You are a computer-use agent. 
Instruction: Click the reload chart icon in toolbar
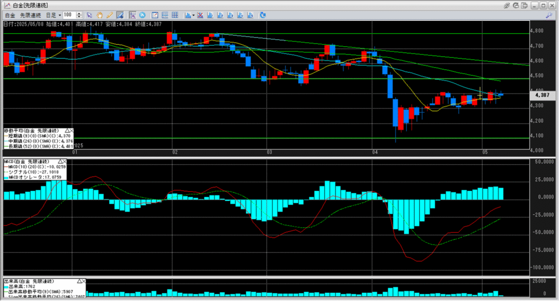click(263, 15)
